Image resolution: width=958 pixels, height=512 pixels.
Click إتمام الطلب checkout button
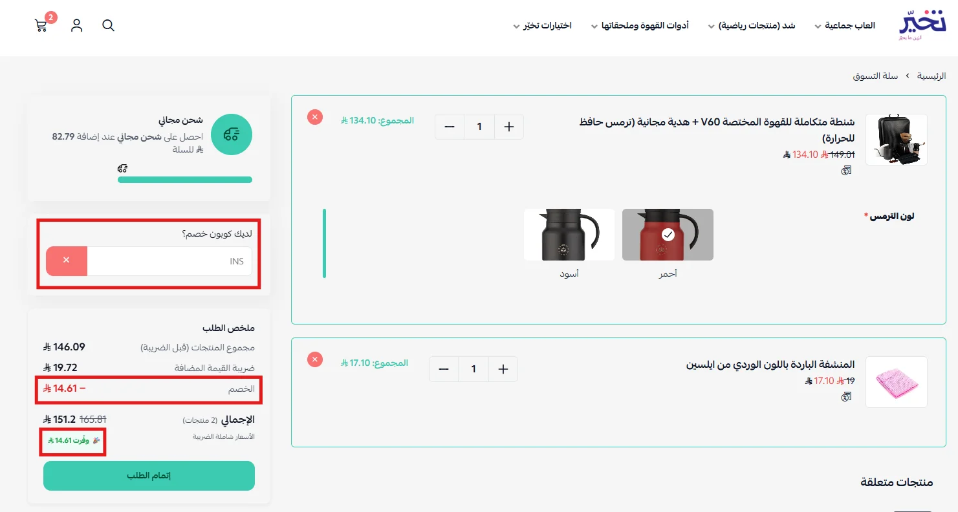coord(149,476)
